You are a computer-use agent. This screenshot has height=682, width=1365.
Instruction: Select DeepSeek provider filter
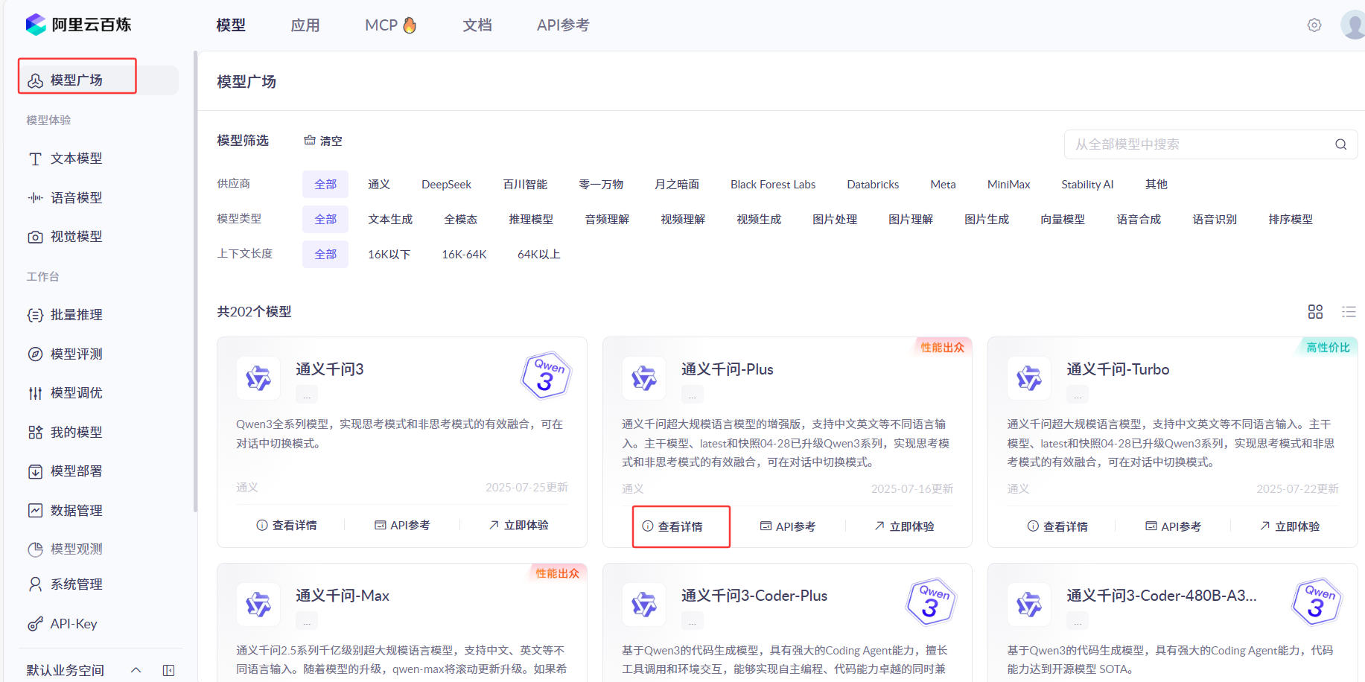click(x=446, y=185)
